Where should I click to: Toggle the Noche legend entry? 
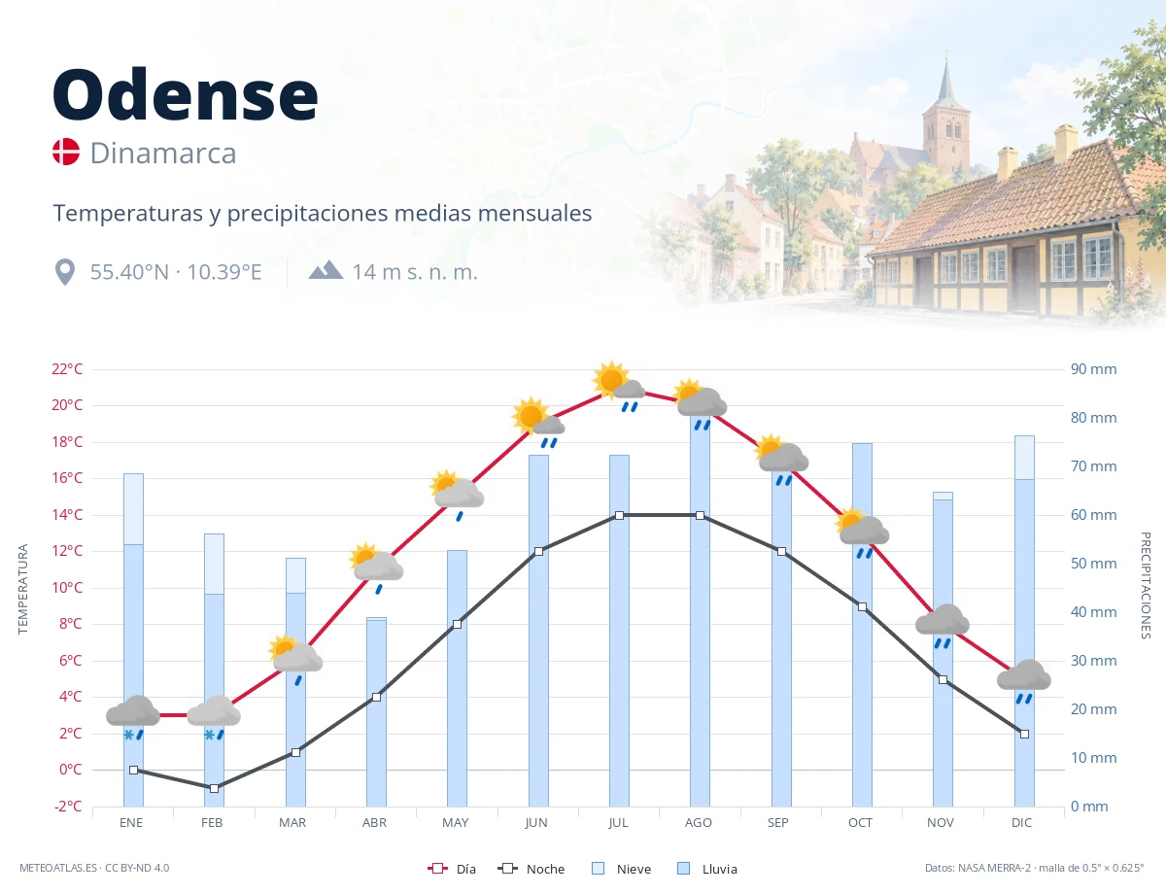point(531,869)
